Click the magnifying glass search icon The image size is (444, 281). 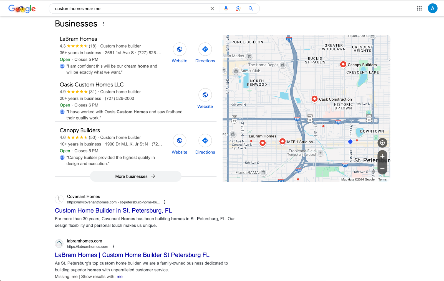point(251,9)
